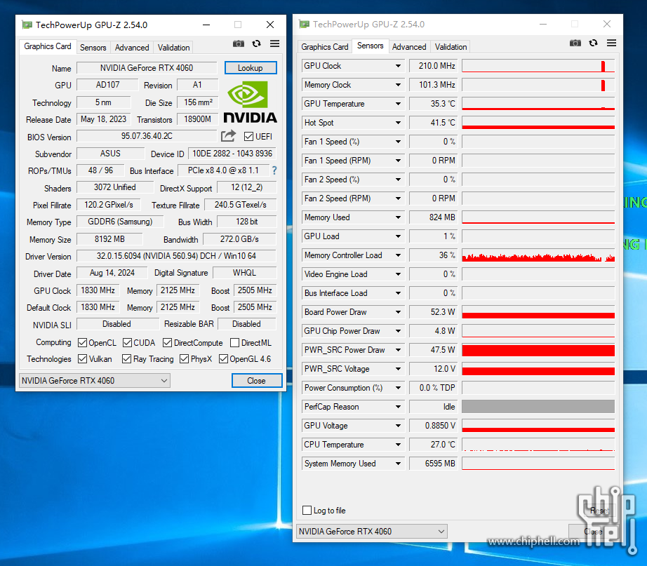This screenshot has width=647, height=566.
Task: Switch to Validation tab in left window
Action: [173, 48]
